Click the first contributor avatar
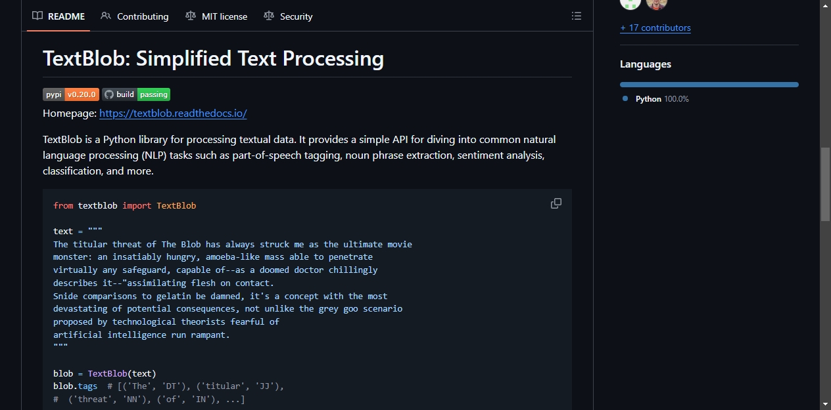 point(630,3)
